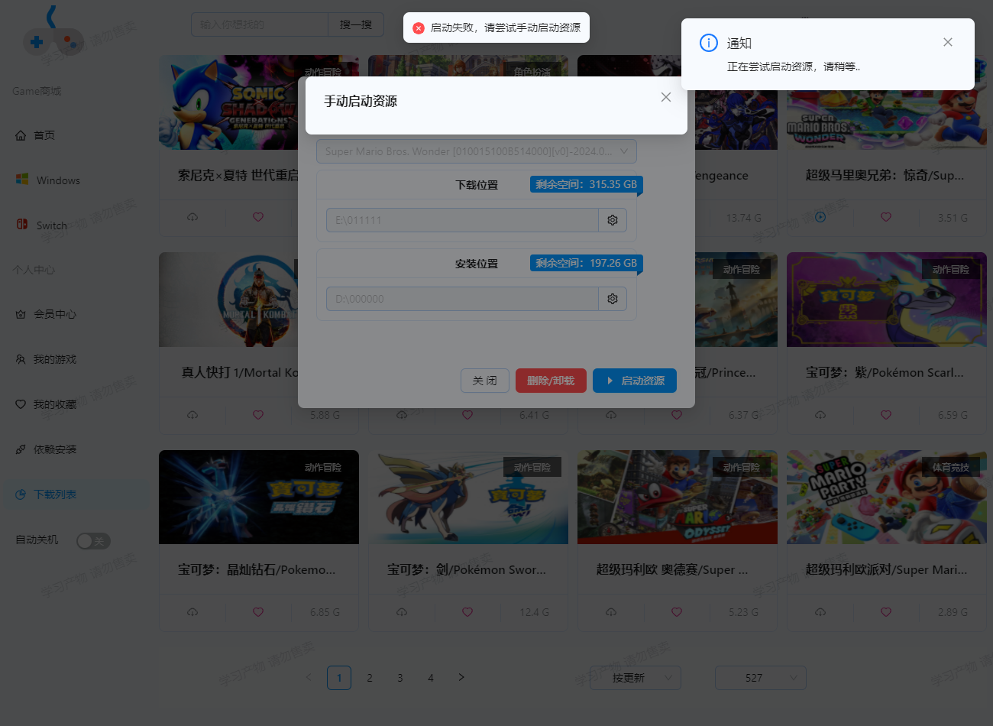Favorite 超级玛利欧 奥德赛 with its heart icon
The image size is (993, 726).
click(677, 612)
